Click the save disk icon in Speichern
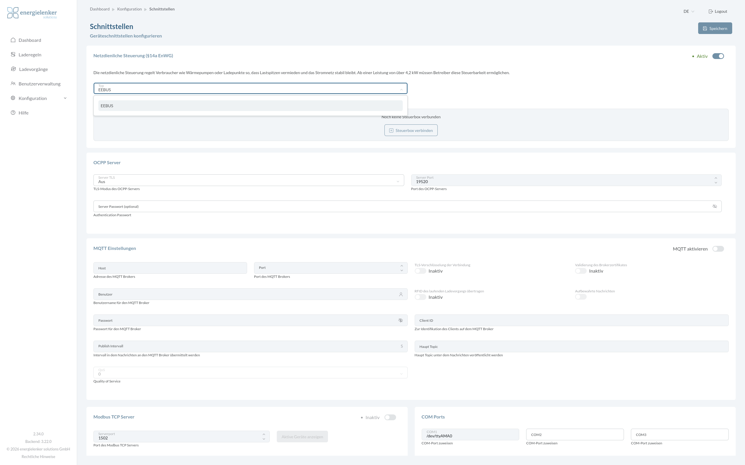The width and height of the screenshot is (745, 465). 705,28
